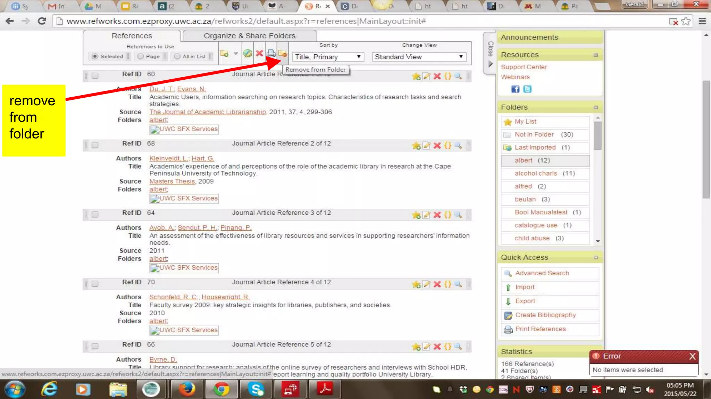
Task: Cite Ref ID 70 using braces icon
Action: tap(448, 284)
